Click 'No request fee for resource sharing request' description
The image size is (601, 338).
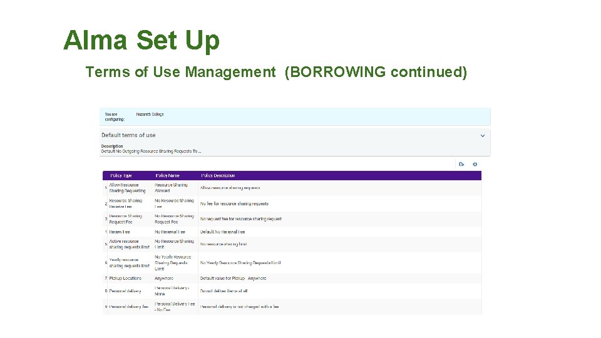tap(240, 219)
